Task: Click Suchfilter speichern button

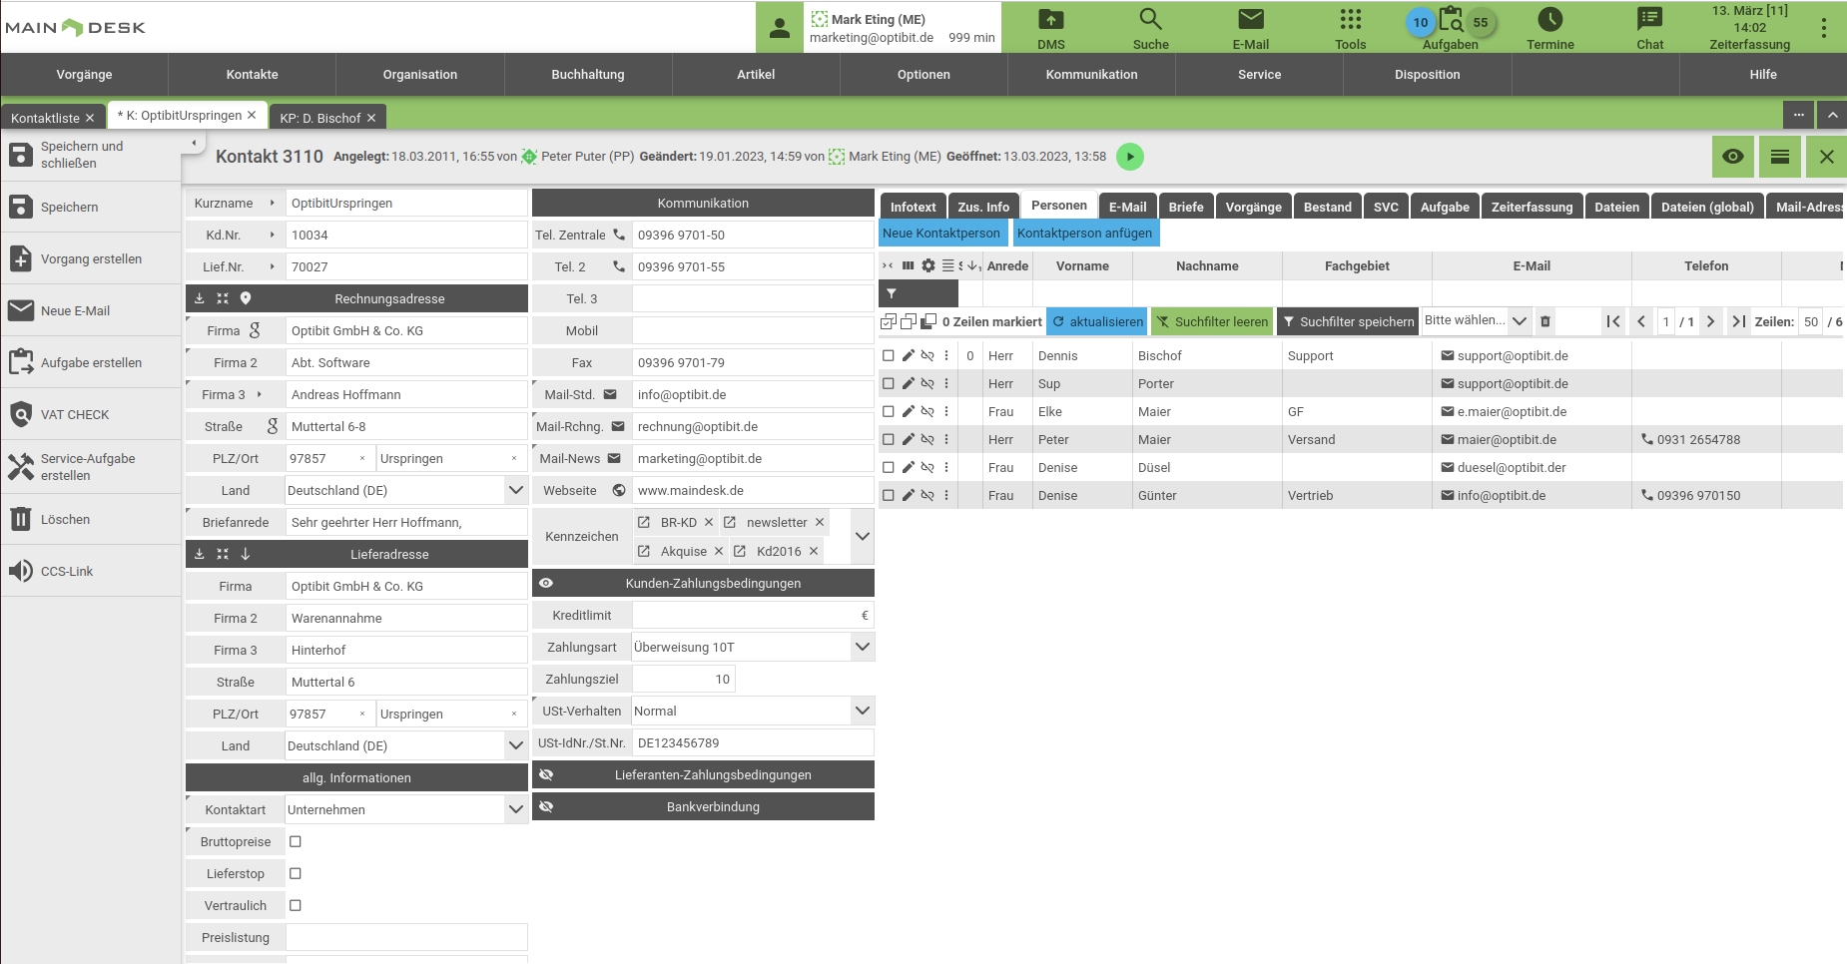Action: point(1348,321)
